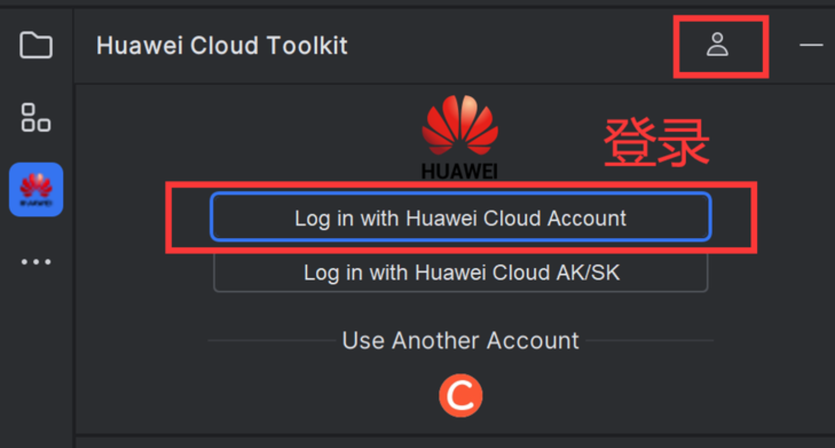835x448 pixels.
Task: Click the Huawei Cloud Toolkit title text
Action: 222,45
